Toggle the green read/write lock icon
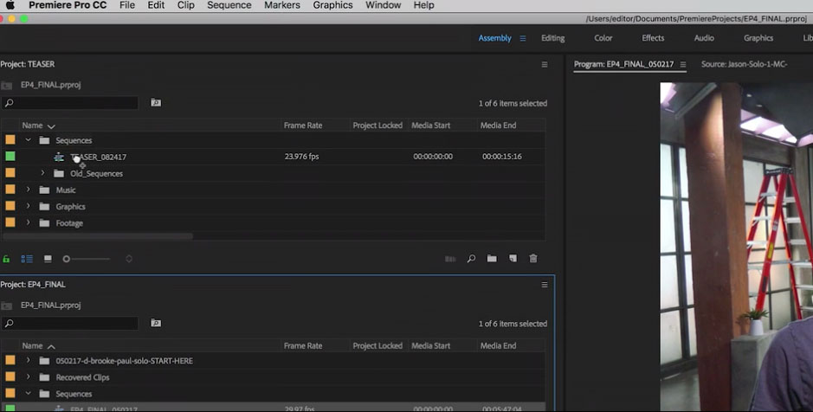 click(x=6, y=259)
